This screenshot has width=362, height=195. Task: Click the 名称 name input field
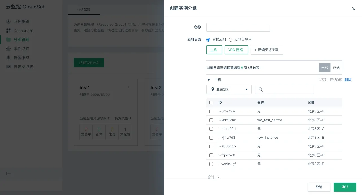[x=238, y=27]
